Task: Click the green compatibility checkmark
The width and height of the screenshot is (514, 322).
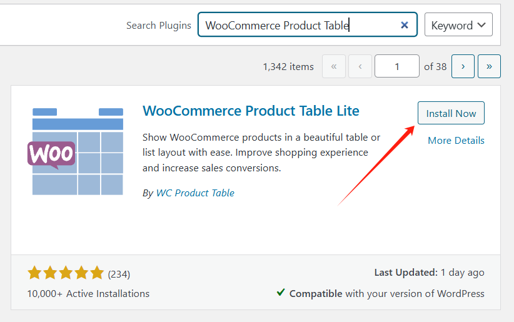Action: point(281,293)
